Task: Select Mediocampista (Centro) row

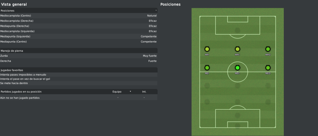Action: (79, 16)
